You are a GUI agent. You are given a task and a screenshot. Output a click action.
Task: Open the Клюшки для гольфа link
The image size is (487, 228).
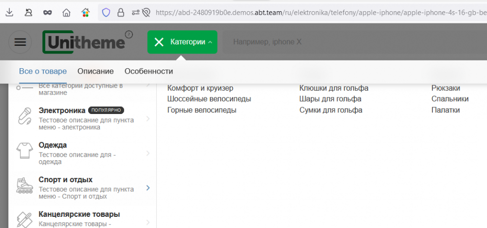tap(334, 88)
